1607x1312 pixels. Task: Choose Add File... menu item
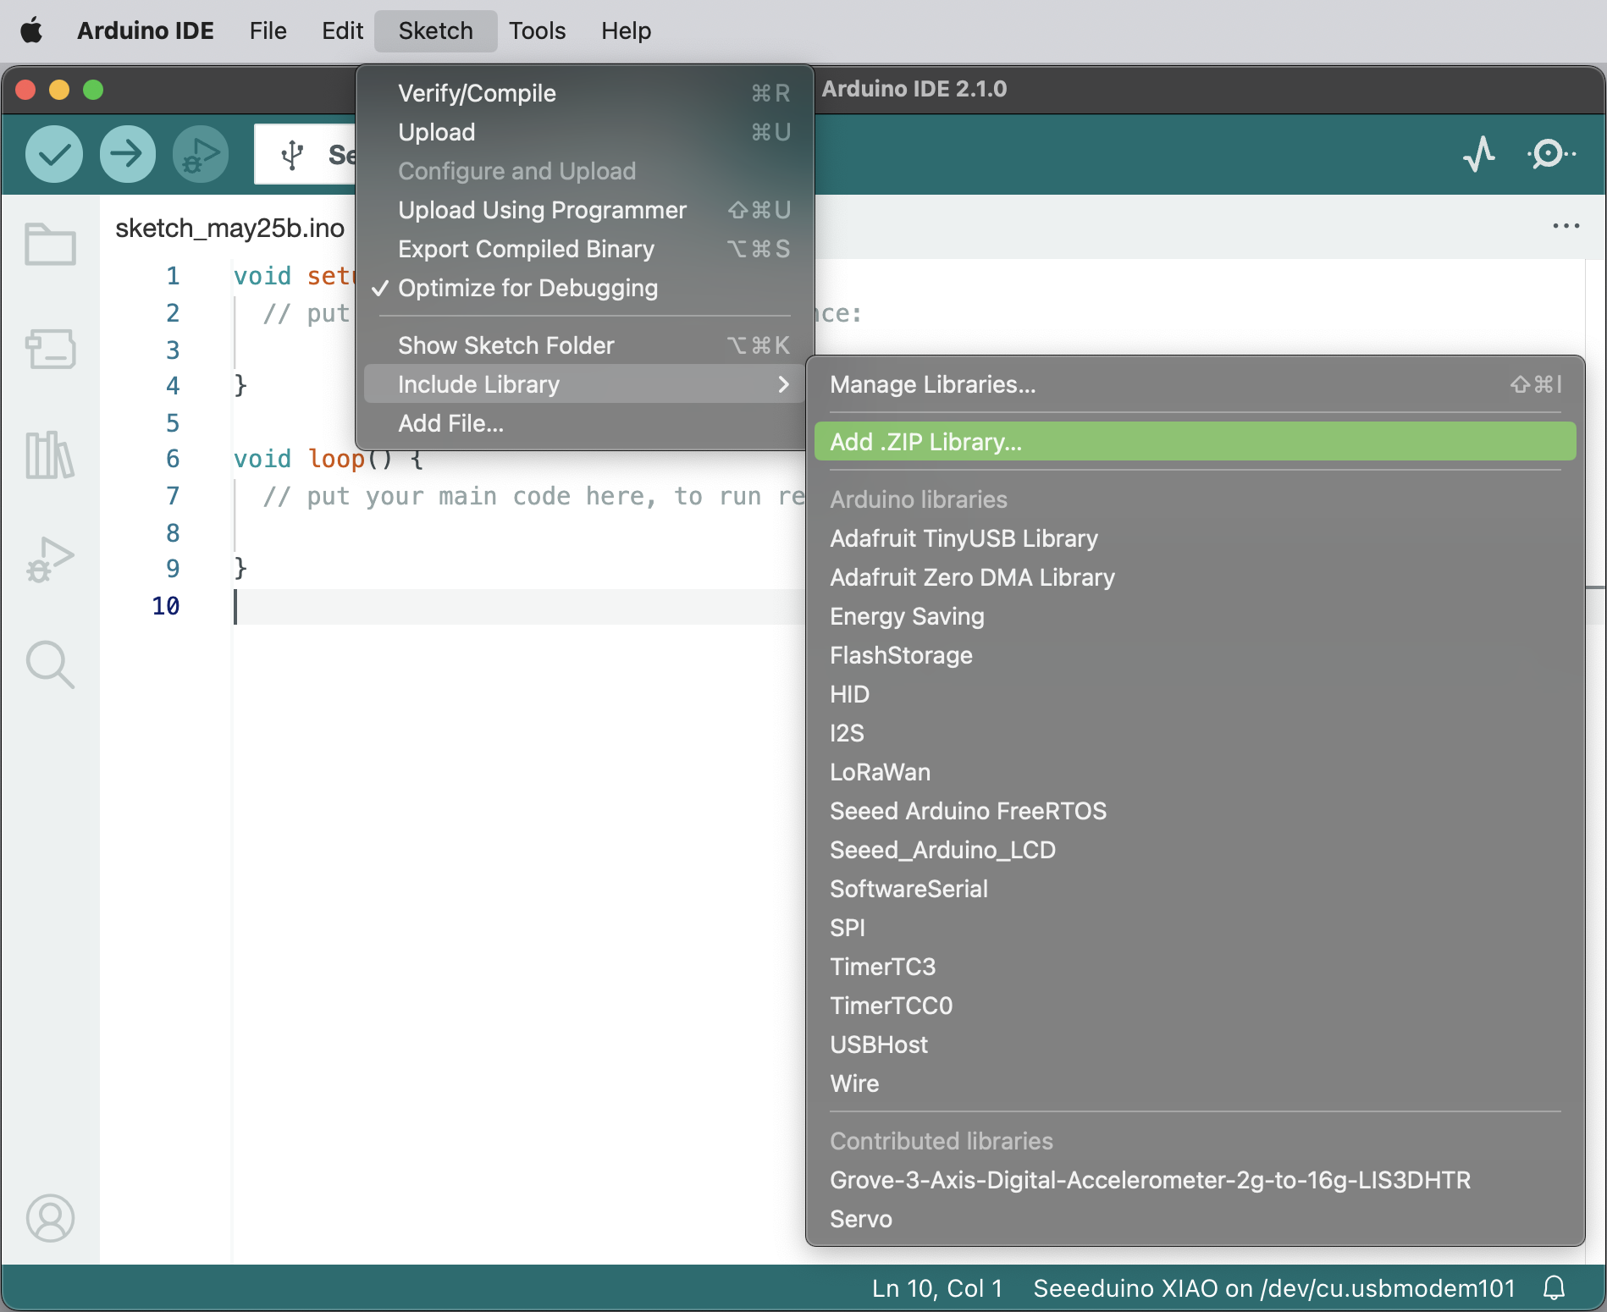pos(584,423)
